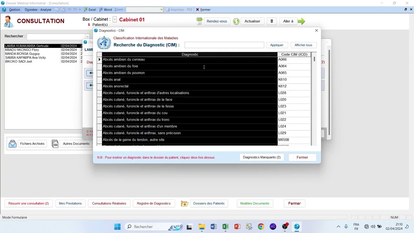Image resolution: width=414 pixels, height=233 pixels.
Task: Click the microphone icon in system tray
Action: [x=346, y=227]
